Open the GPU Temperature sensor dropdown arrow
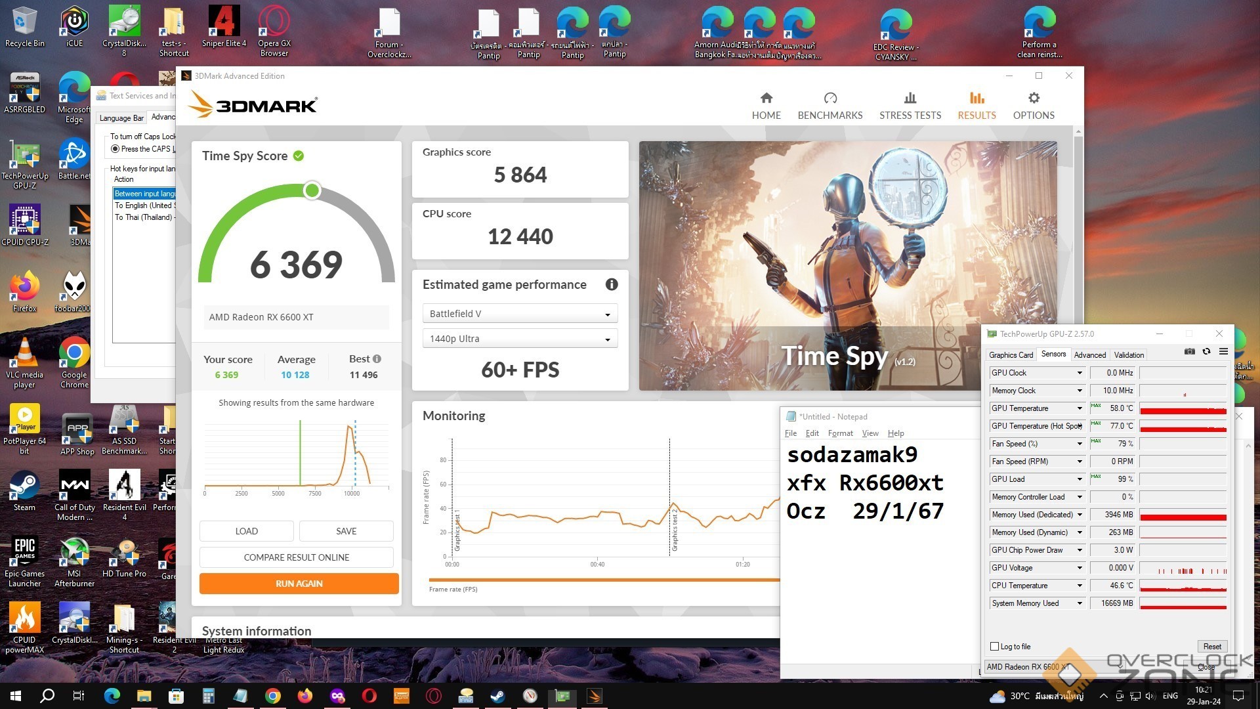The height and width of the screenshot is (709, 1260). [1079, 408]
